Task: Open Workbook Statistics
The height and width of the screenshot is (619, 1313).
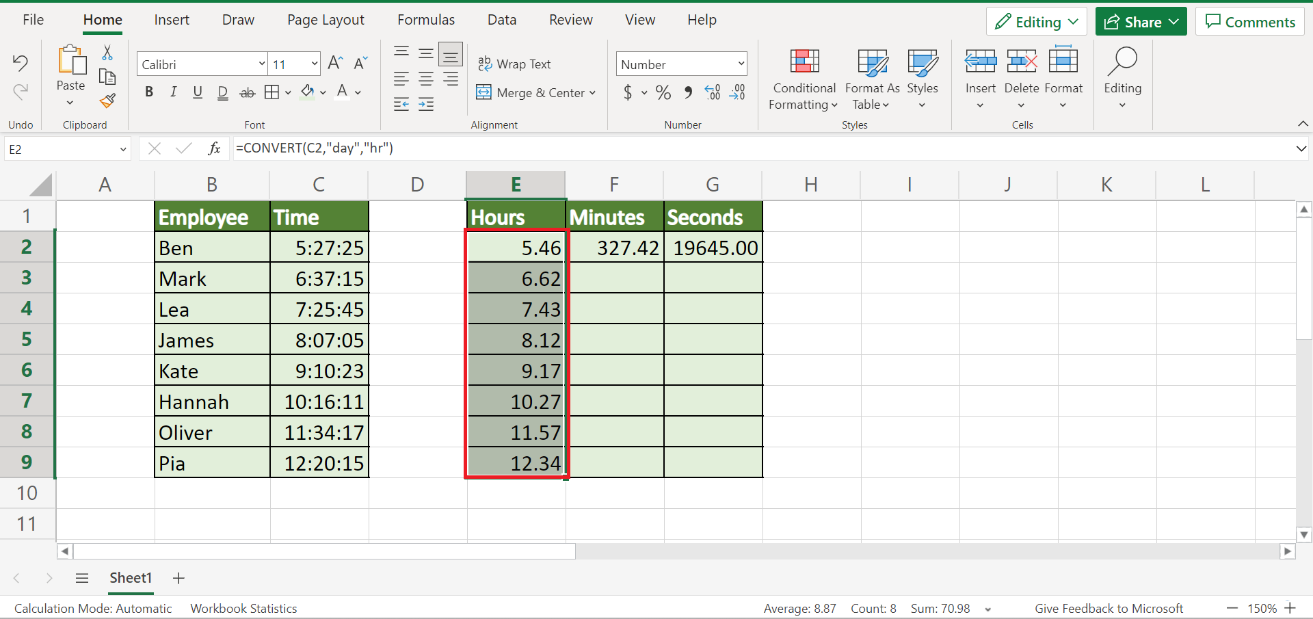Action: click(x=243, y=608)
